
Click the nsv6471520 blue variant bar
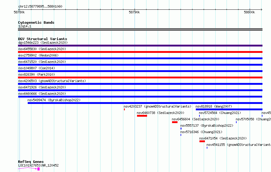pyautogui.click(x=140, y=65)
